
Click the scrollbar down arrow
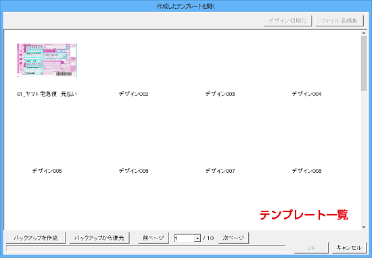(x=364, y=227)
